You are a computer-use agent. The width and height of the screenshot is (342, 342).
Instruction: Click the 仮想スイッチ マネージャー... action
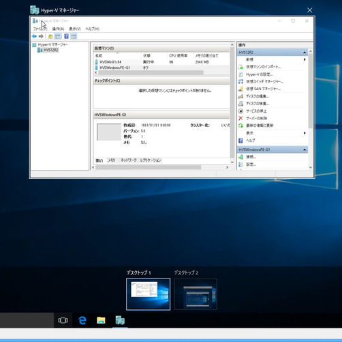(x=265, y=81)
